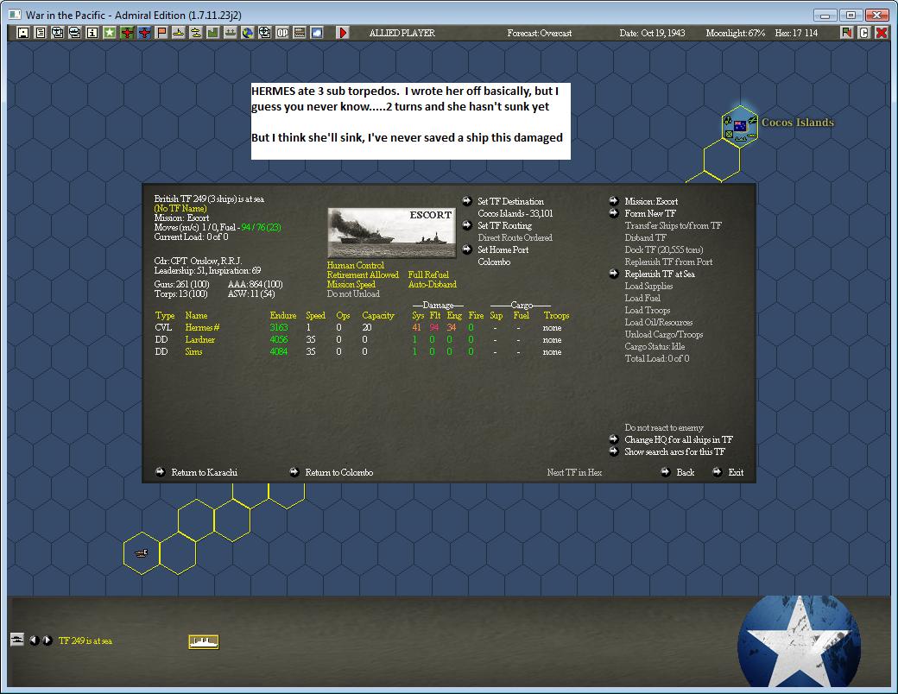
Task: Click the Mission: Escort option
Action: [651, 202]
